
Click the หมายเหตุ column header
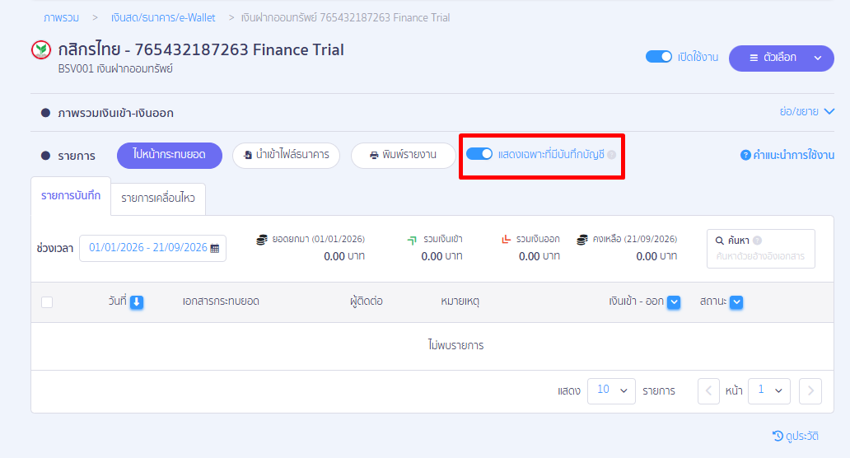460,301
